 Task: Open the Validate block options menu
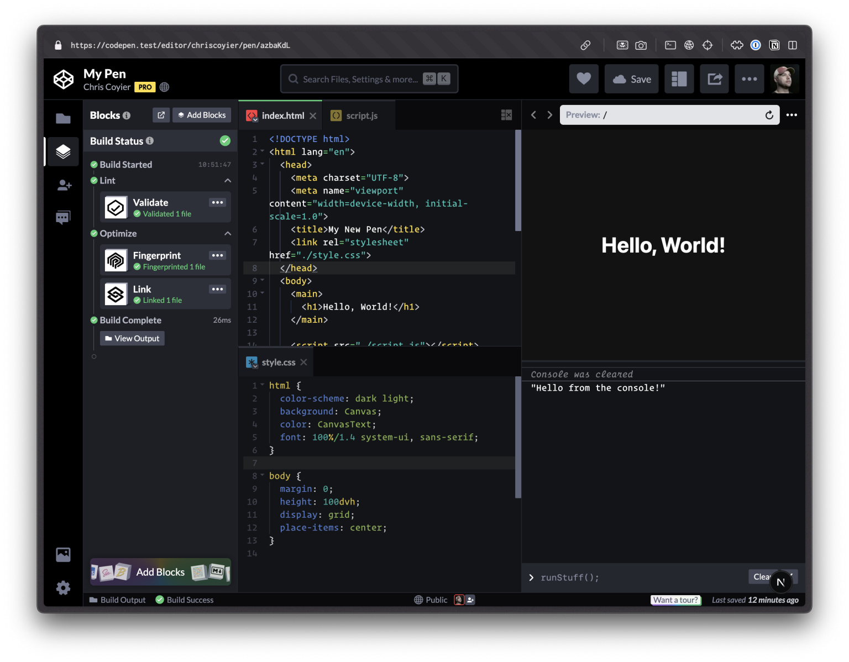point(217,202)
